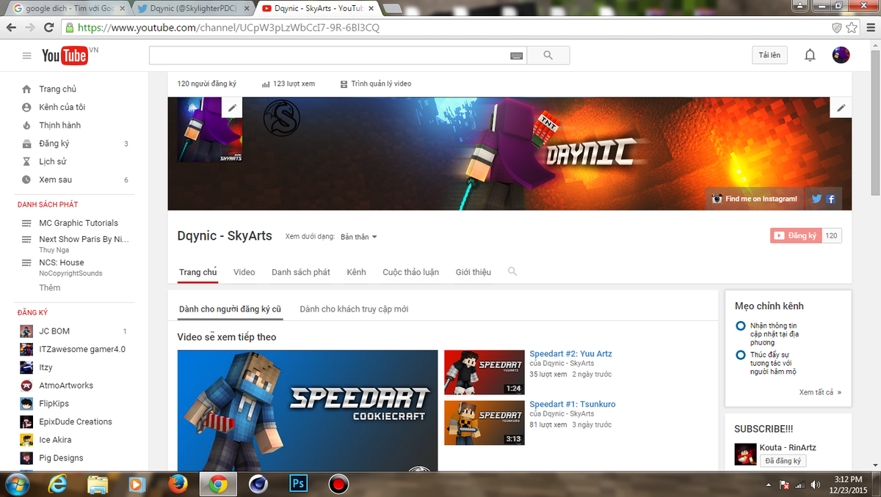This screenshot has width=881, height=497.
Task: Switch to the Video tab
Action: pos(244,272)
